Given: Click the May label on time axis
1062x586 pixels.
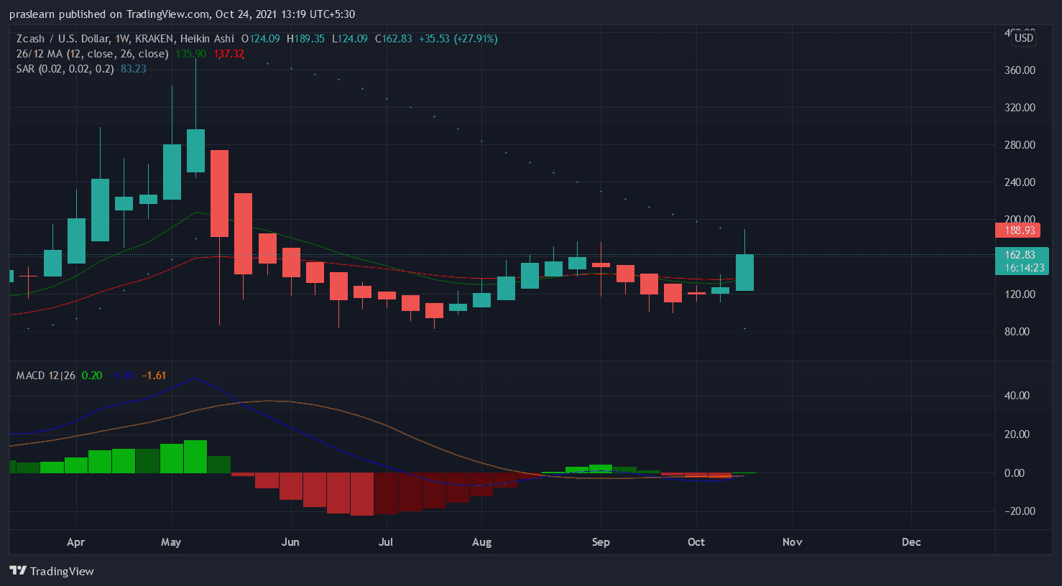Looking at the screenshot, I should [171, 542].
